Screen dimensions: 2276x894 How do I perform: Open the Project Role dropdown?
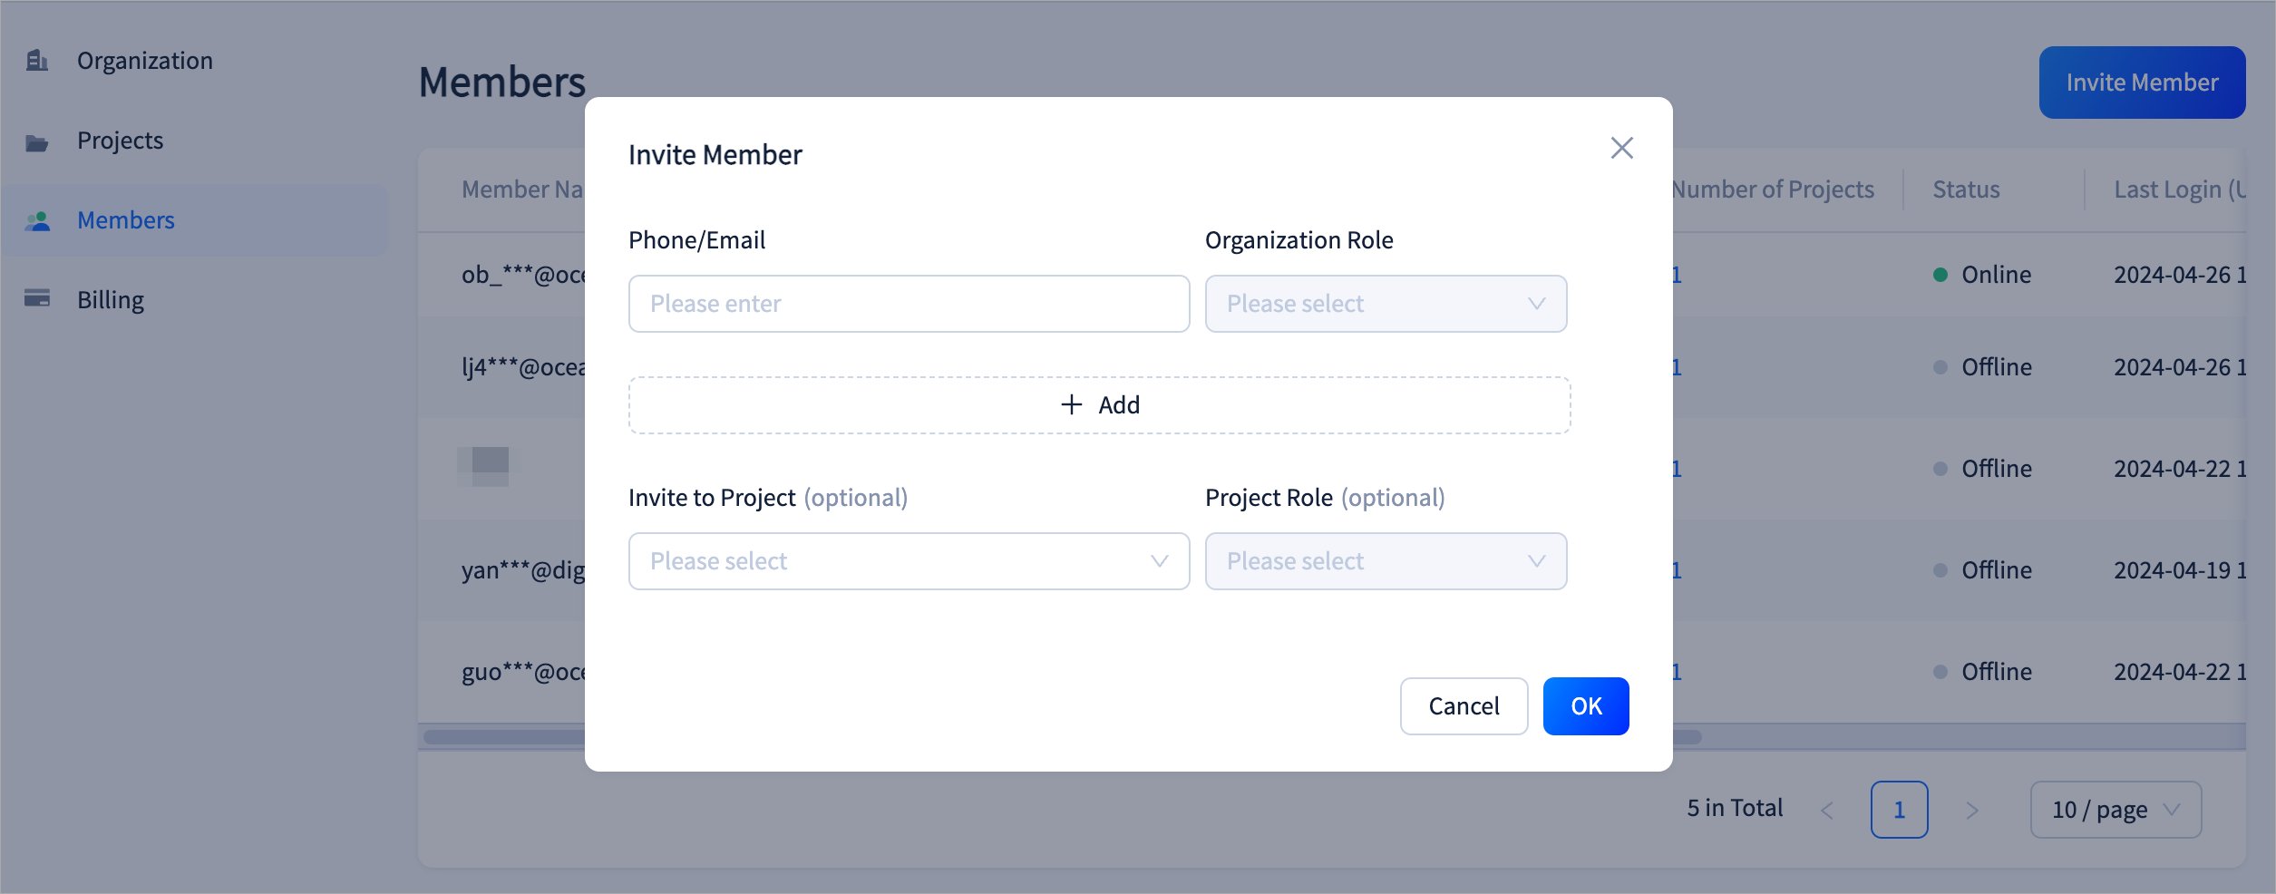1385,561
